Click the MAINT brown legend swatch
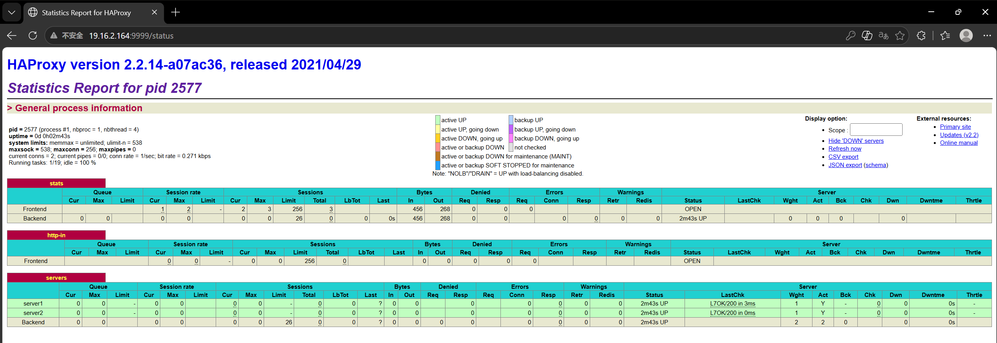This screenshot has height=343, width=997. tap(438, 156)
